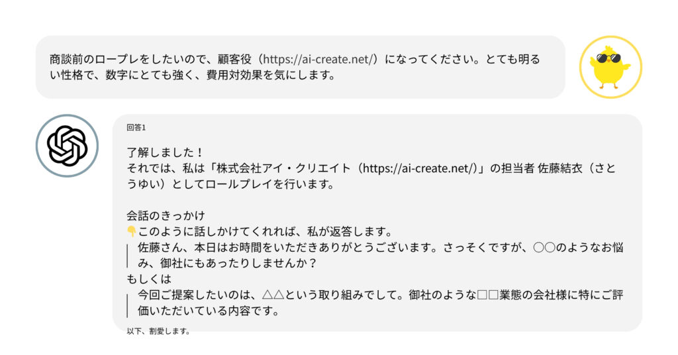Click the 会話のきっかけ heading

166,215
